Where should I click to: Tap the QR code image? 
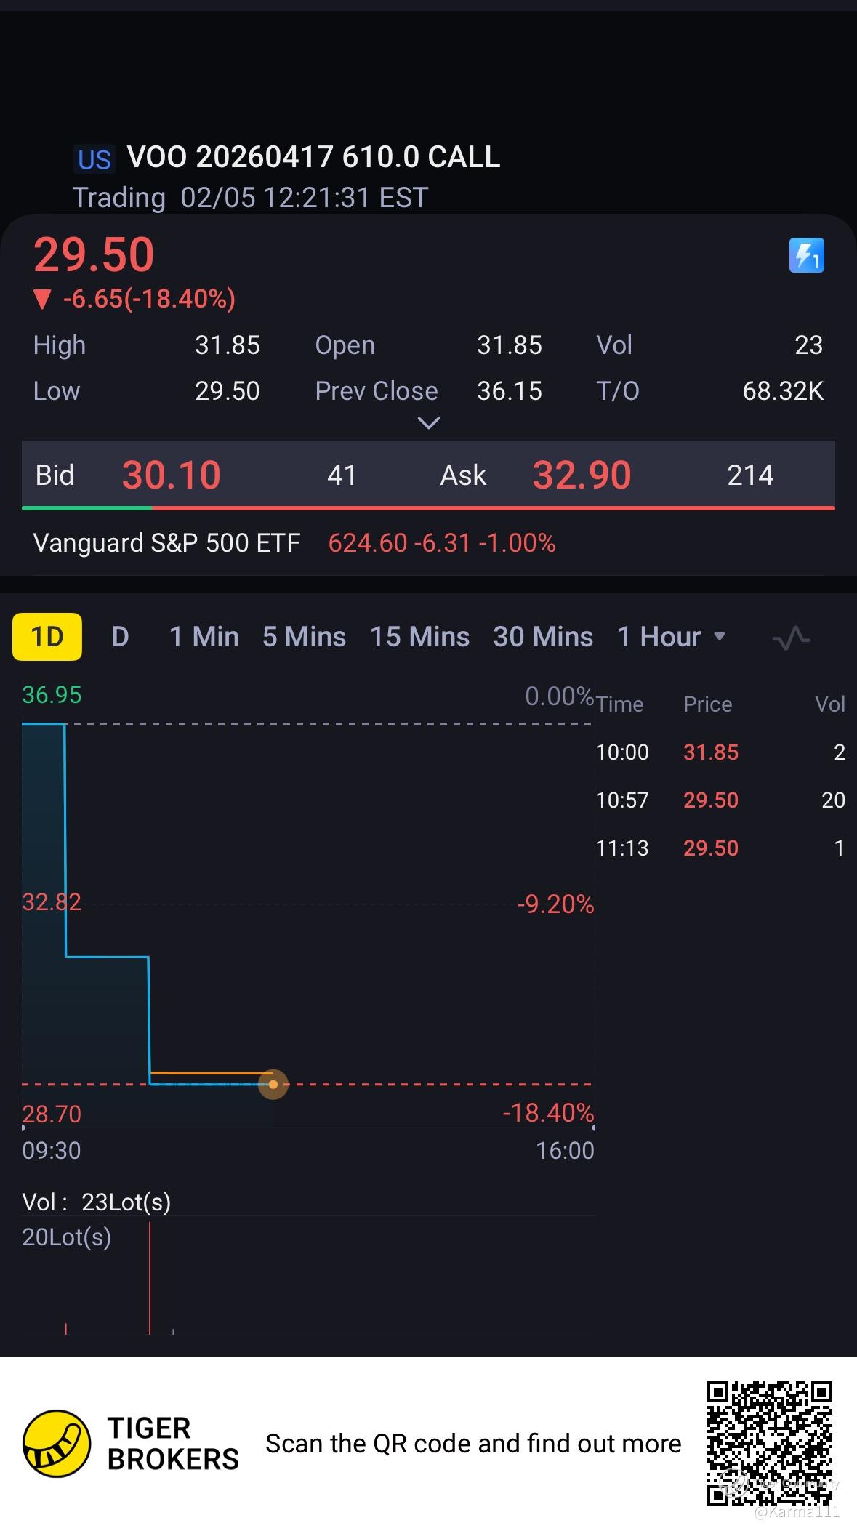click(770, 1443)
